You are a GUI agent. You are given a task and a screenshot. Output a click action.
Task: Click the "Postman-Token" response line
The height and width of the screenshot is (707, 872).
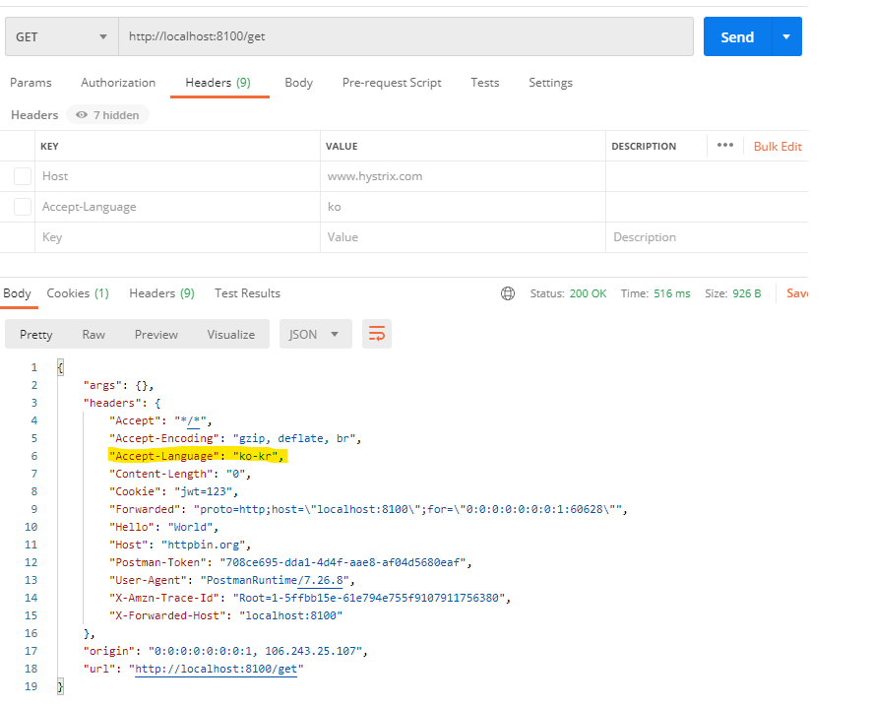tap(290, 562)
